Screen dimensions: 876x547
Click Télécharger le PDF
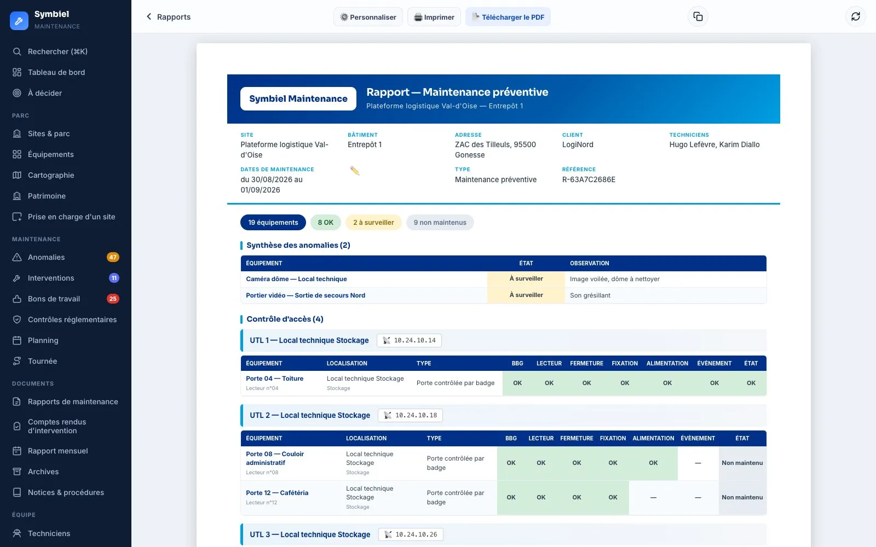(508, 17)
